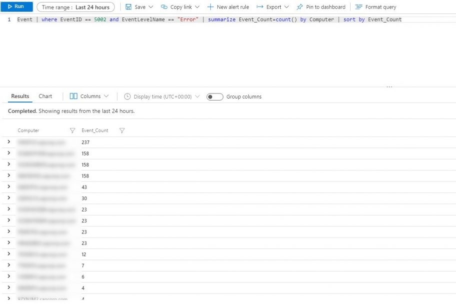Image resolution: width=456 pixels, height=305 pixels.
Task: Format the query text
Action: point(375,7)
